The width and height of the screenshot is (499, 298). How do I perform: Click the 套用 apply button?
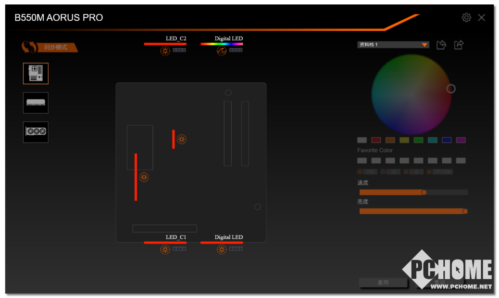click(383, 283)
